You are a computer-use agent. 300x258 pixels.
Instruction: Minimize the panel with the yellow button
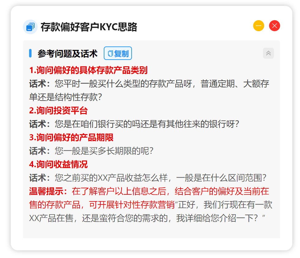pyautogui.click(x=258, y=26)
